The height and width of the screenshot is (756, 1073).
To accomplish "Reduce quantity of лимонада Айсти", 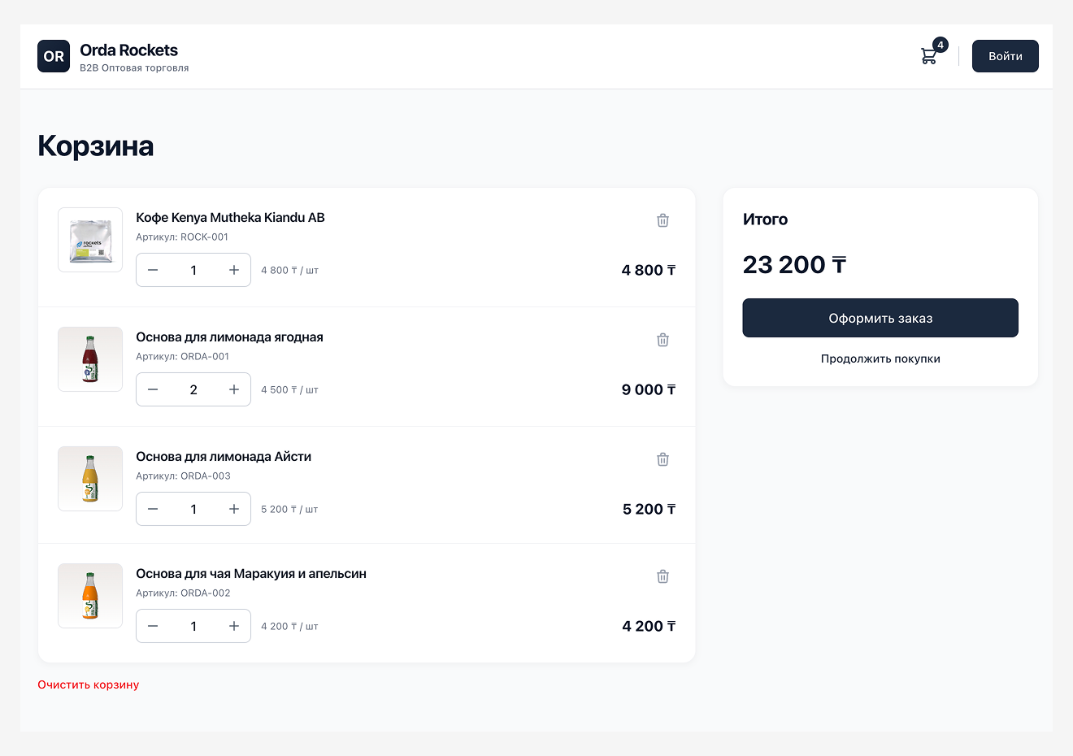I will [153, 509].
